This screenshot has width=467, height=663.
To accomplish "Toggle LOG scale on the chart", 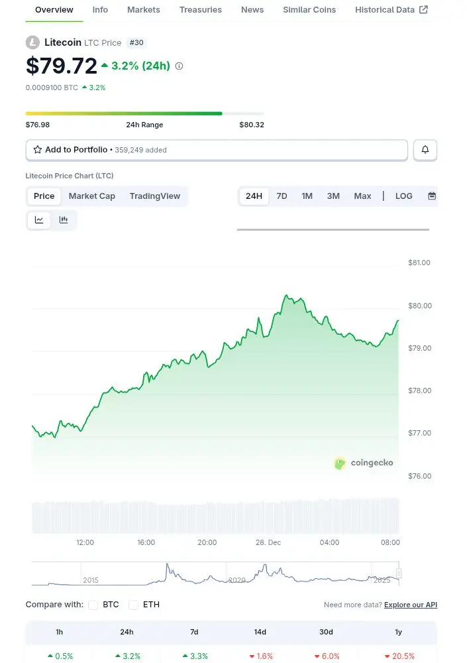I will pos(403,196).
